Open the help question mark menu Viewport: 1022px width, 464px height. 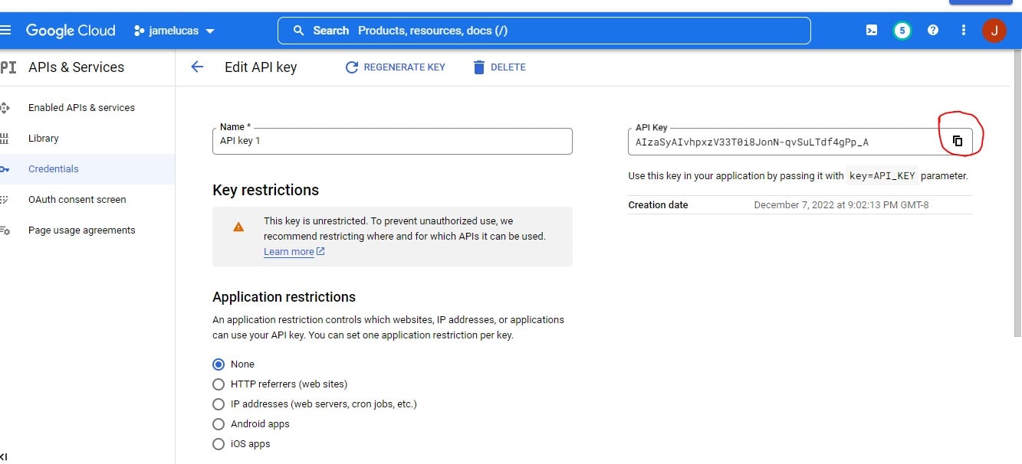pos(933,31)
